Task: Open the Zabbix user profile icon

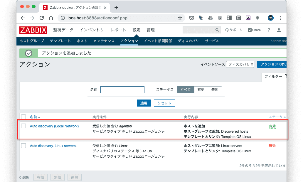Action: coord(279,30)
